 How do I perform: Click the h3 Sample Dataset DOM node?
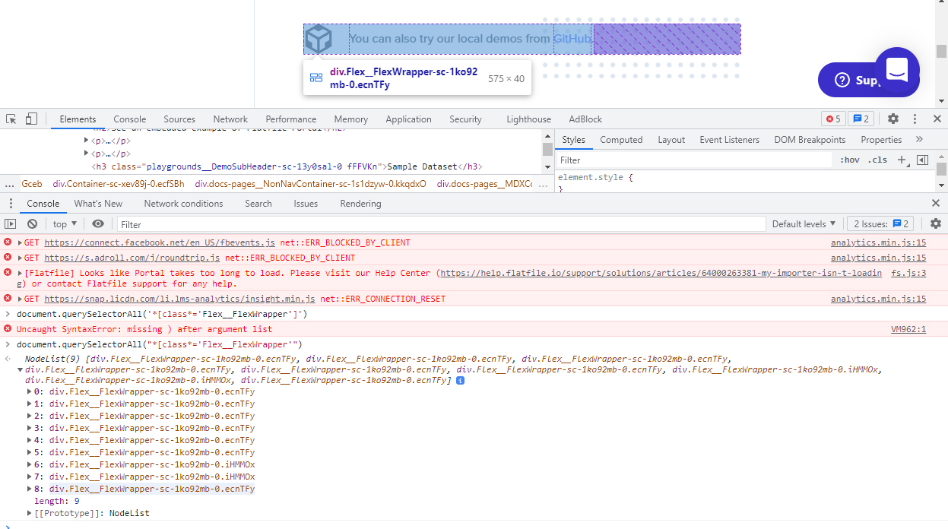click(x=287, y=166)
